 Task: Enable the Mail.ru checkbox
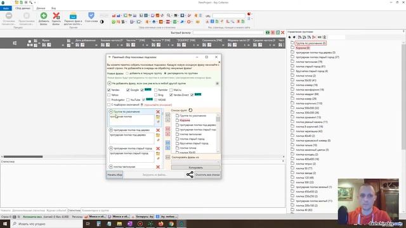point(171,90)
